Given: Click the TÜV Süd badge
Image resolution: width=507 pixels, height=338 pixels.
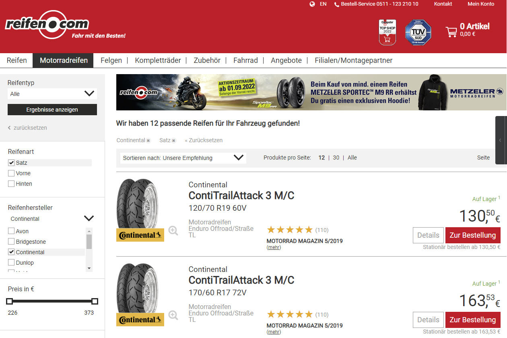Looking at the screenshot, I should (x=418, y=32).
